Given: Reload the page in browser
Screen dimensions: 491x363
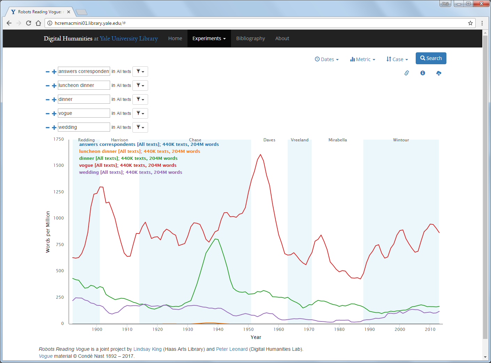Looking at the screenshot, I should coord(29,23).
